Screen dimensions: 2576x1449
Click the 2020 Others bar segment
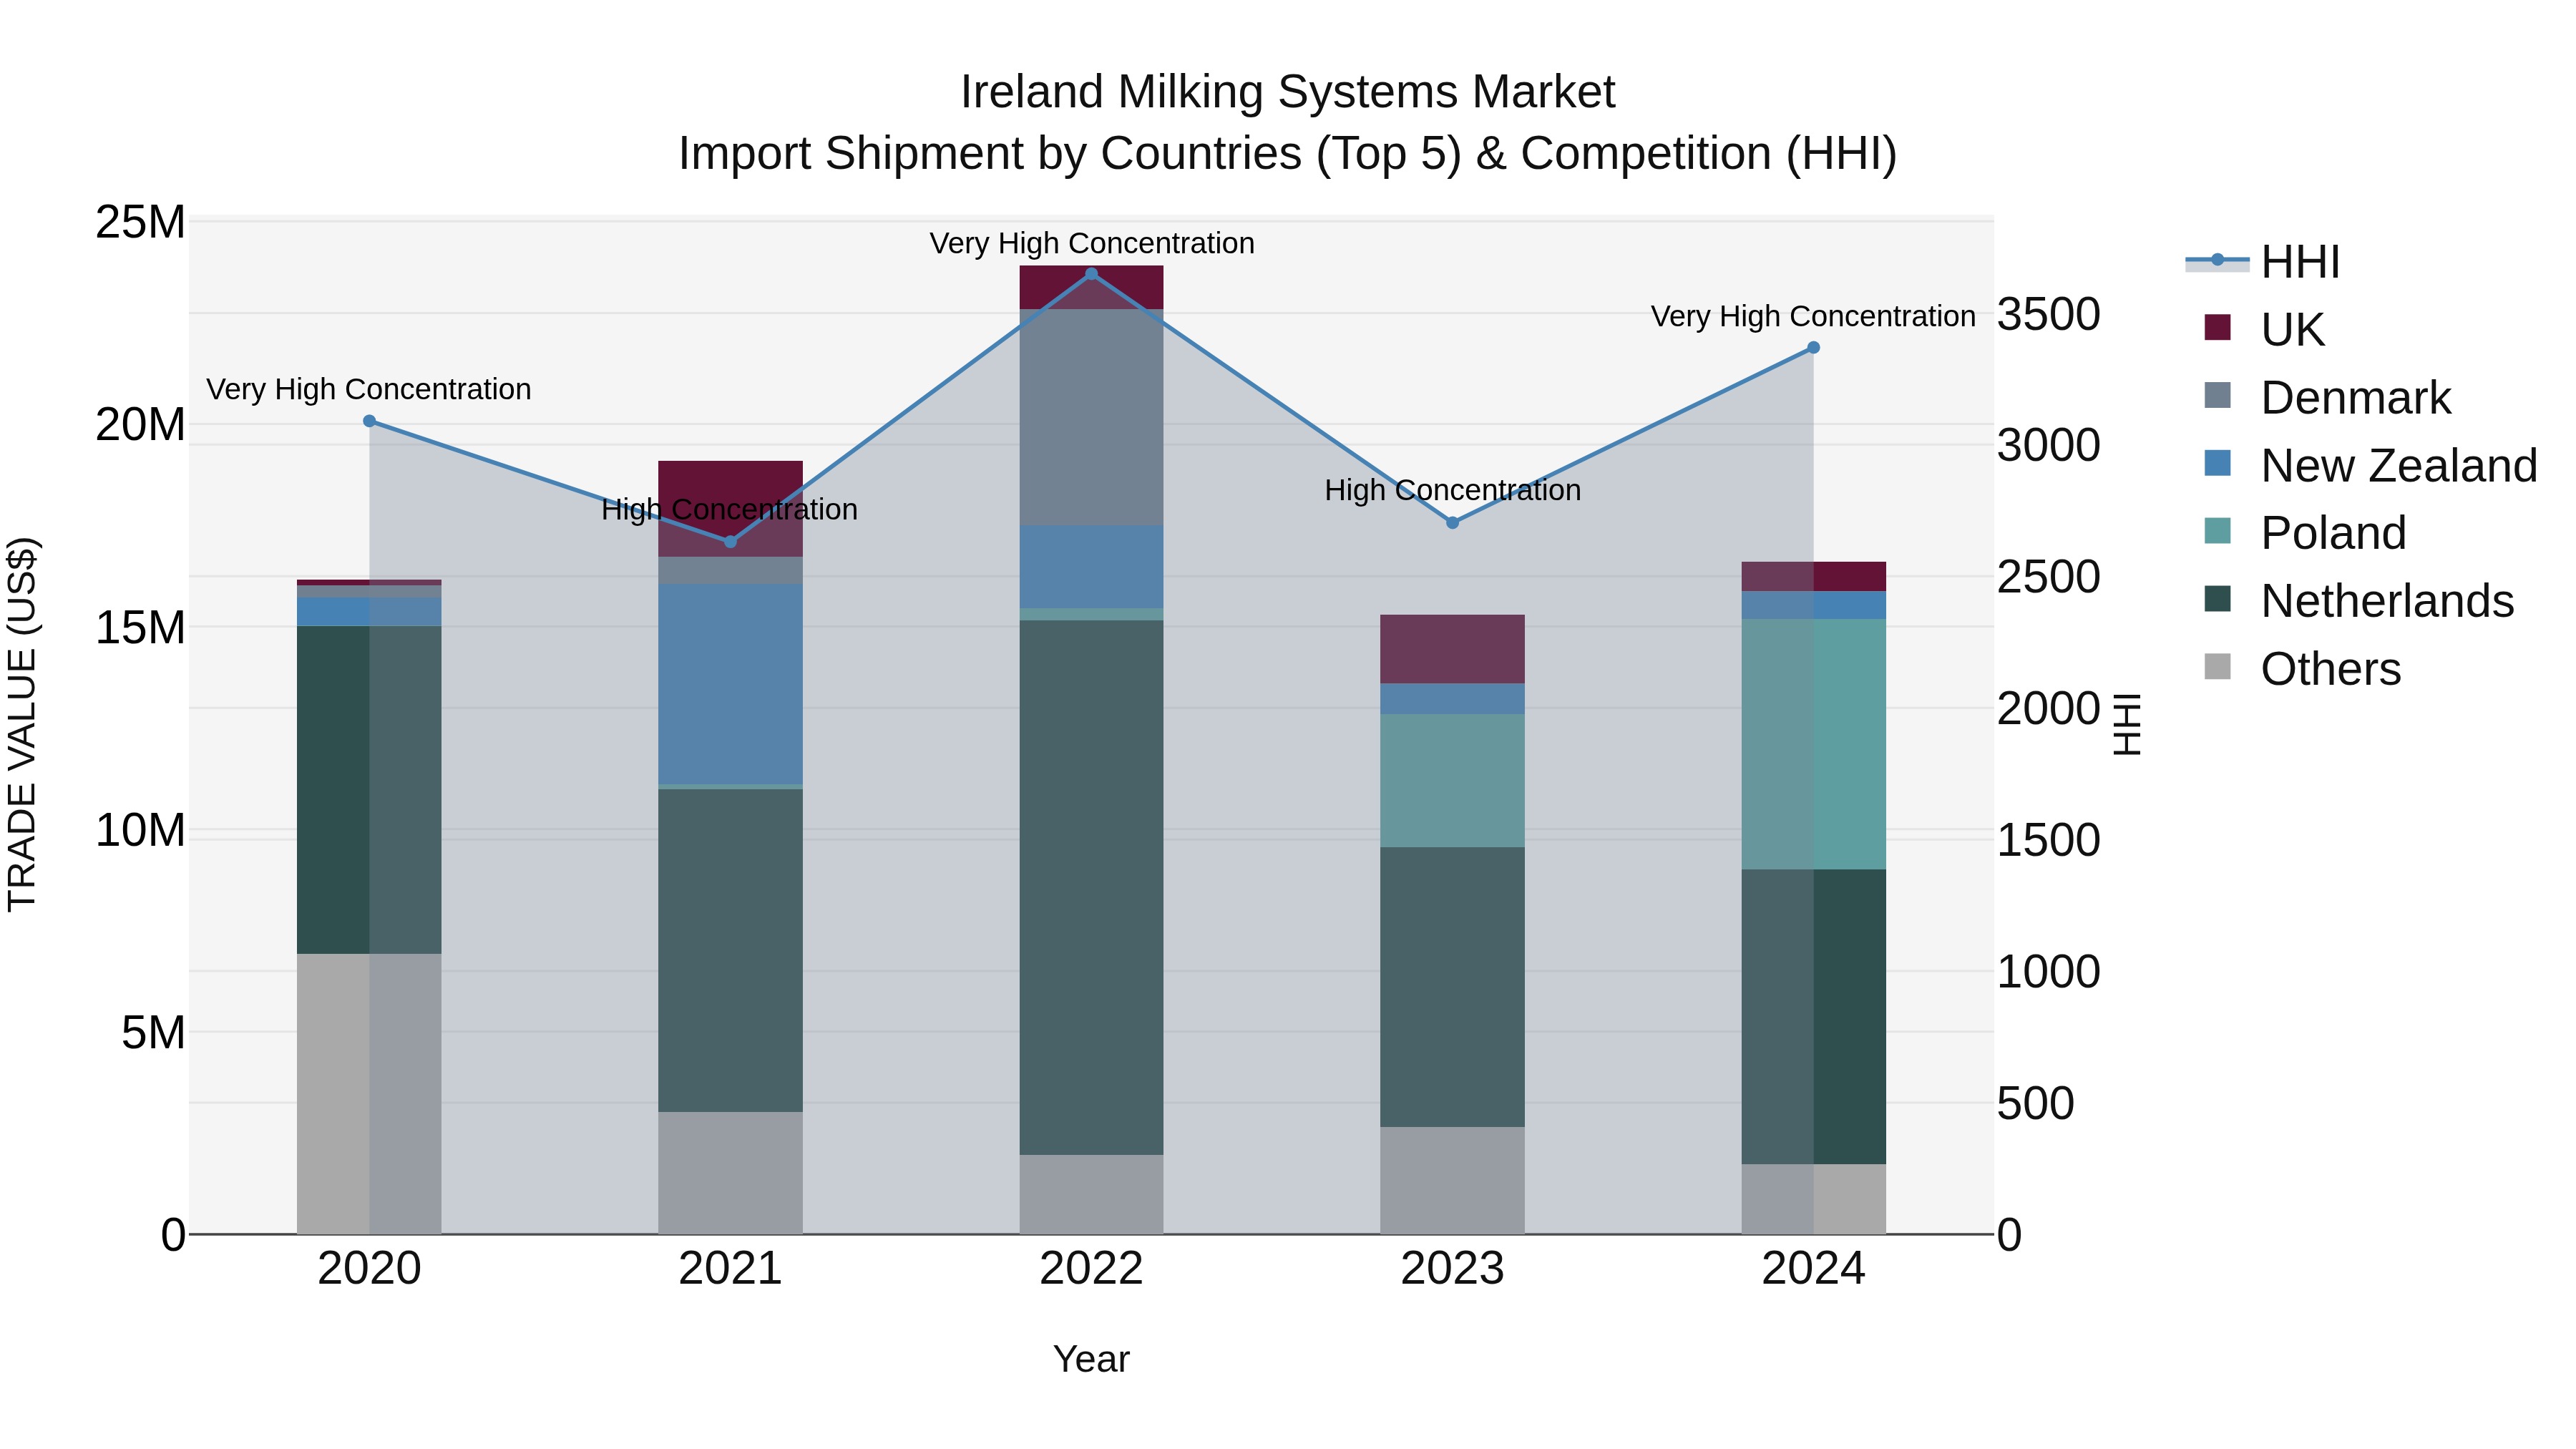coord(369,1094)
